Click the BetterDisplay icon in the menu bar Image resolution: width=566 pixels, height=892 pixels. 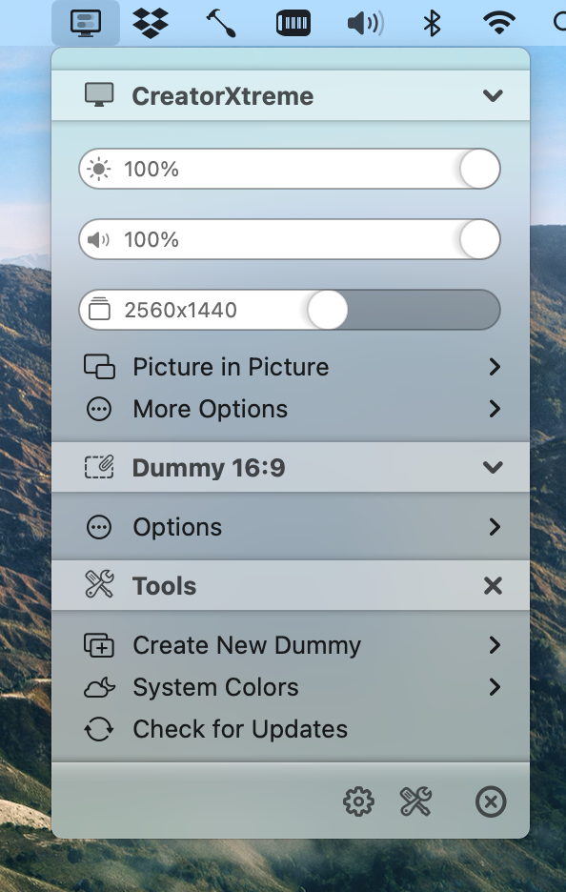pos(87,22)
